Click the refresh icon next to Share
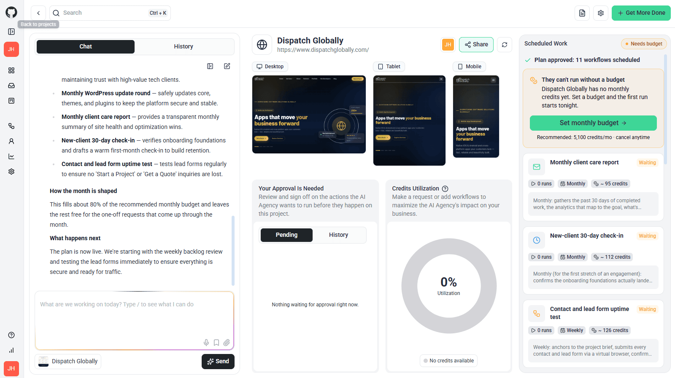The image size is (675, 378). [x=505, y=45]
